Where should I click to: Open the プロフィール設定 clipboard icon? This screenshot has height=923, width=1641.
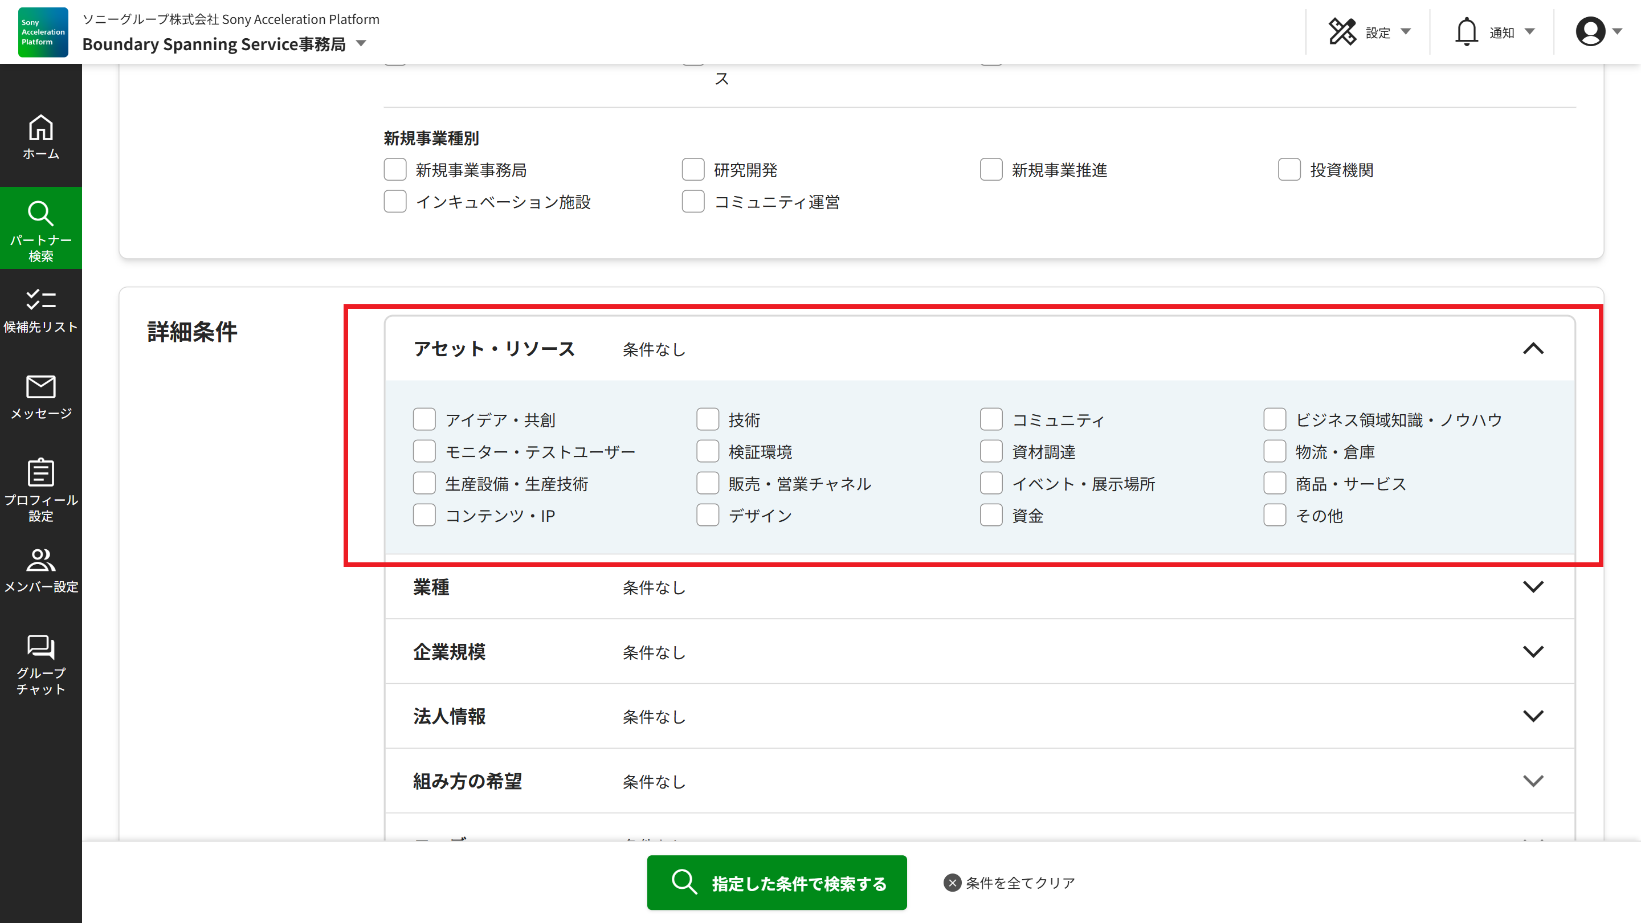(41, 473)
